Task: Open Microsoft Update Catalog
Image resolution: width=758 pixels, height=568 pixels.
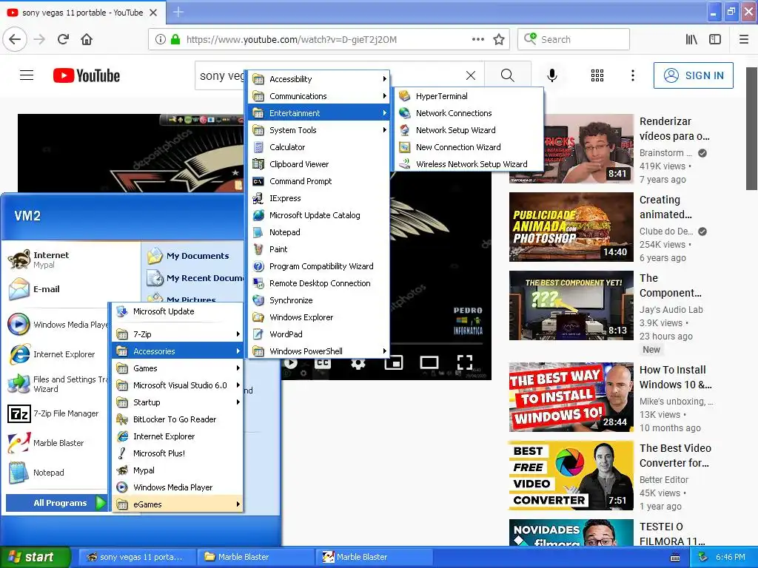Action: [x=319, y=215]
